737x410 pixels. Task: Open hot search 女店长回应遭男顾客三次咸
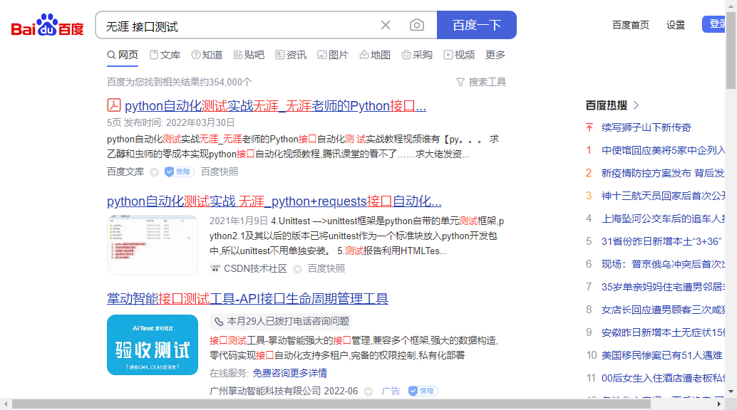click(663, 310)
